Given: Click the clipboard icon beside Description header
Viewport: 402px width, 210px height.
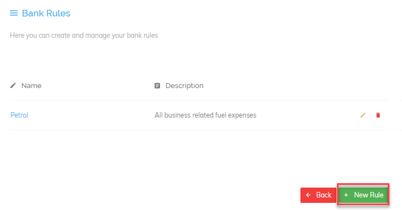Looking at the screenshot, I should (x=157, y=85).
